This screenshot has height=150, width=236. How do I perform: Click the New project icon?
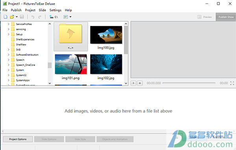tap(6, 16)
